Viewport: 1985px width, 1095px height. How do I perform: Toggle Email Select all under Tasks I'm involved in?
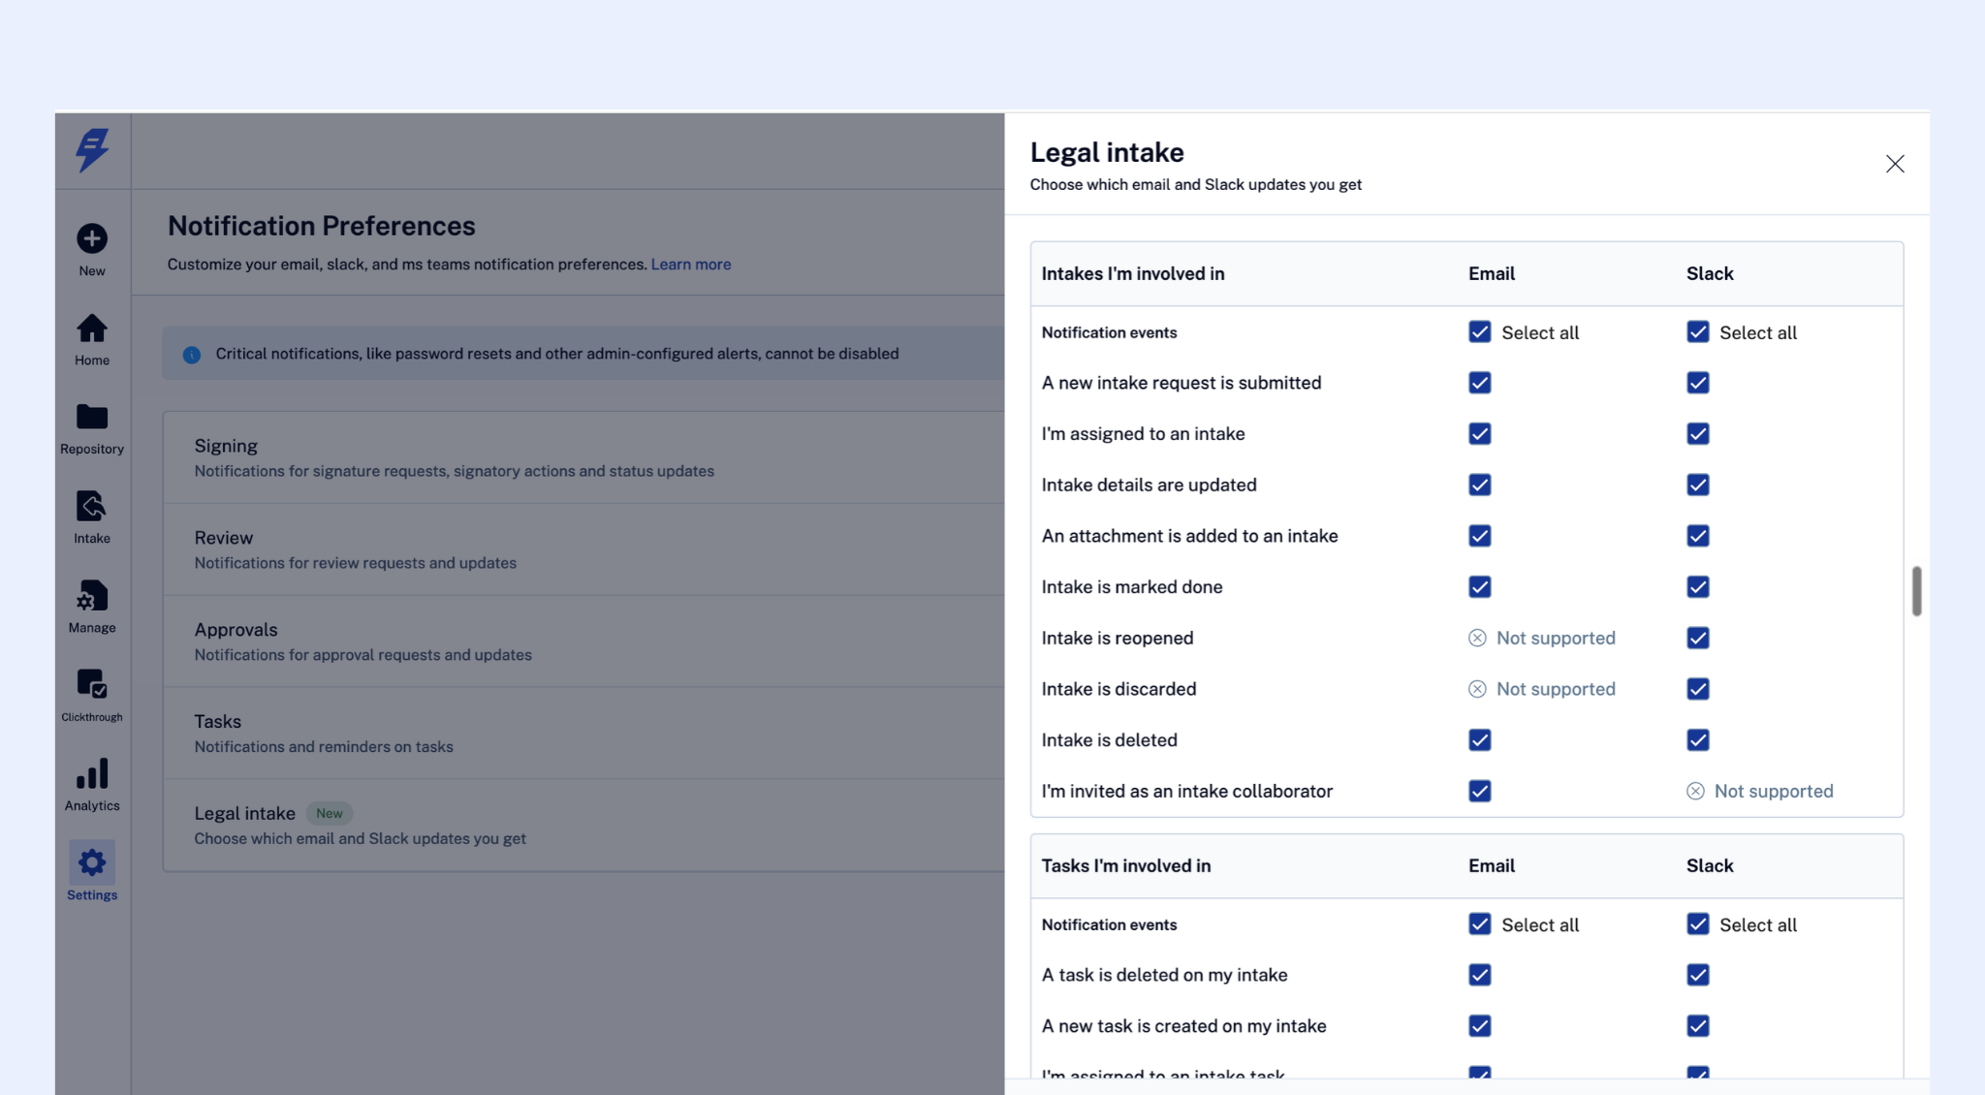[x=1480, y=924]
